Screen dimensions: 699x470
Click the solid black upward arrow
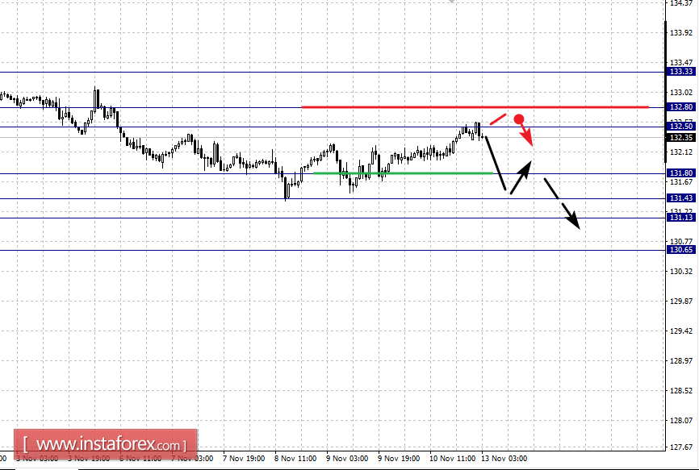521,177
